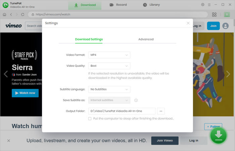Screen dimensions: 235x151
Task: Show previous slide with left carousel arrow
Action: 6,74
